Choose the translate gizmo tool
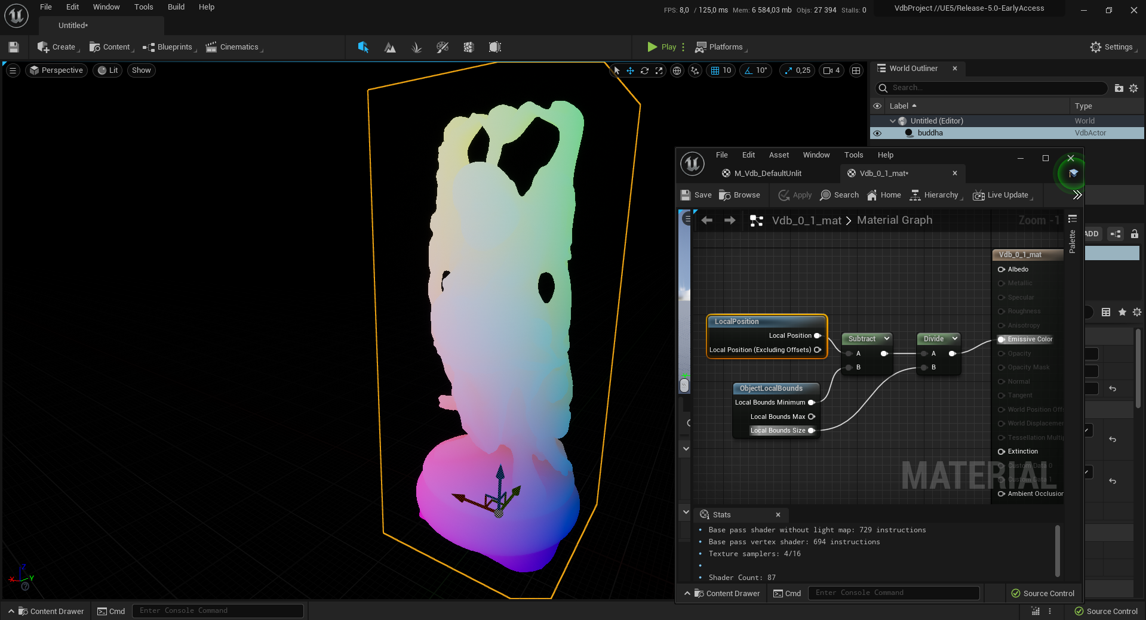 click(630, 70)
